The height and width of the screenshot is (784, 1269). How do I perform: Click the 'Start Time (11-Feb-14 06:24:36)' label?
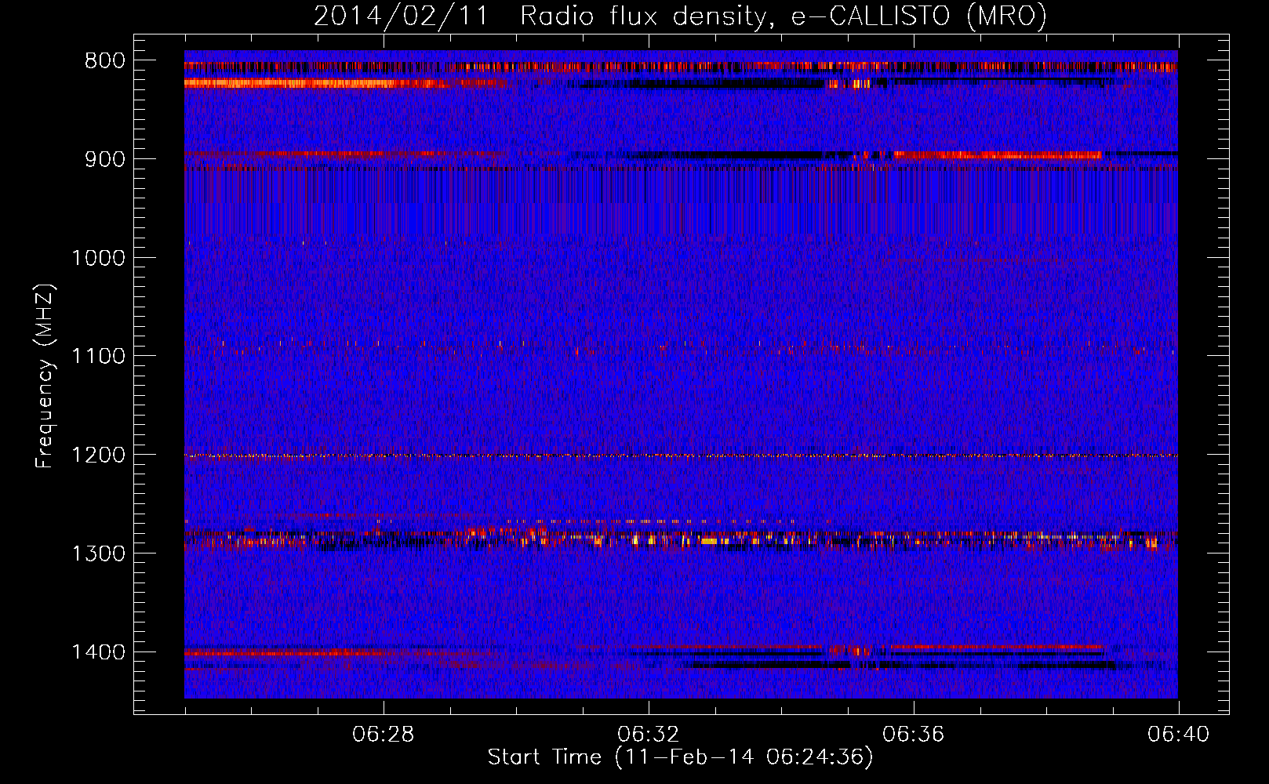click(x=680, y=757)
